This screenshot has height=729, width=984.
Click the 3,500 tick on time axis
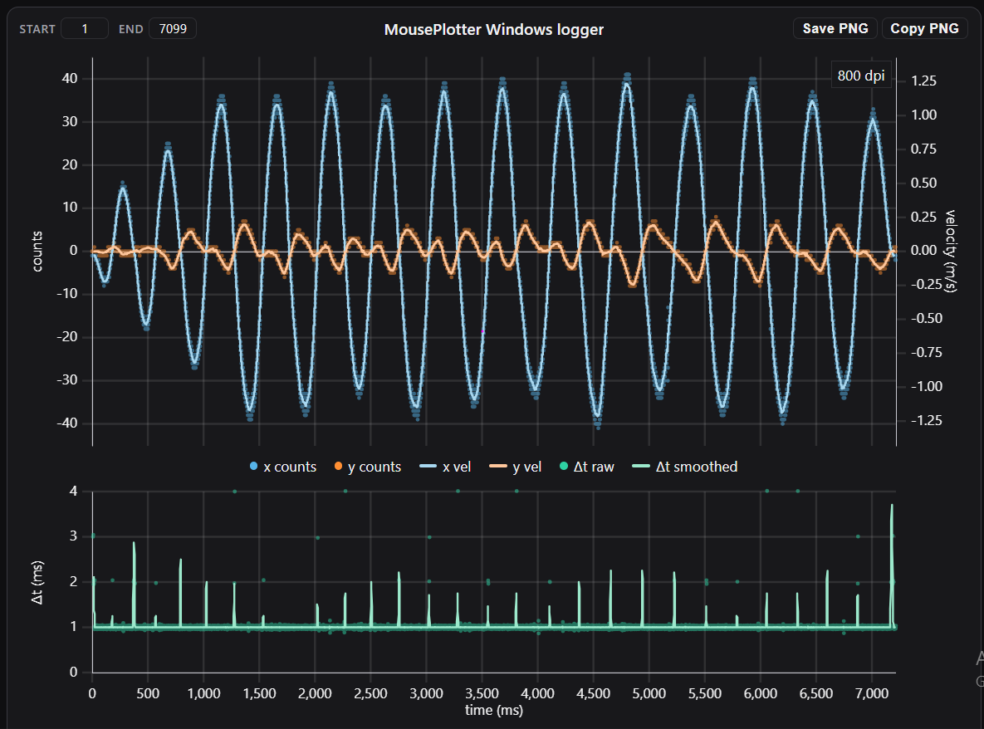click(482, 693)
